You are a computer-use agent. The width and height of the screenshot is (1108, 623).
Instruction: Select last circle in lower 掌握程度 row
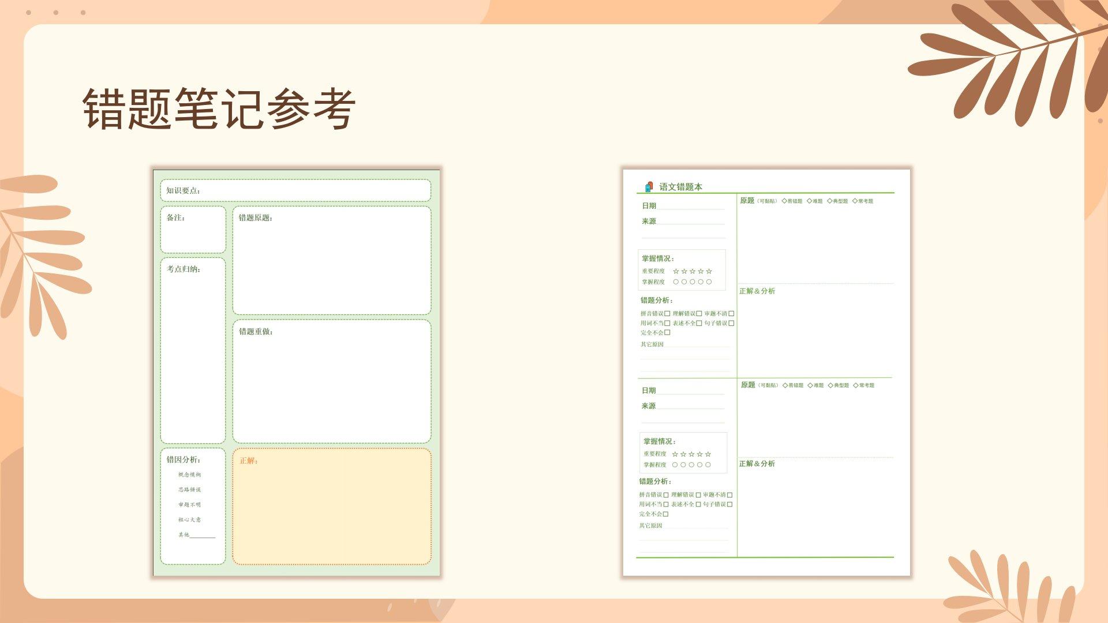(x=708, y=464)
